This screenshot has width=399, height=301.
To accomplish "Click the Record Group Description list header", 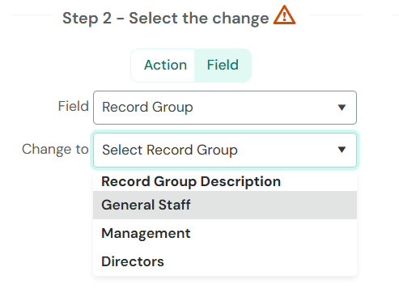I will (x=191, y=181).
